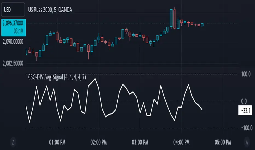Click the 04:00 PM time axis label
Image resolution: width=255 pixels, height=150 pixels.
[x=181, y=142]
